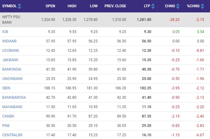210x139 pixels.
Task: Click the CHNG sort arrows
Action: pos(178,6)
